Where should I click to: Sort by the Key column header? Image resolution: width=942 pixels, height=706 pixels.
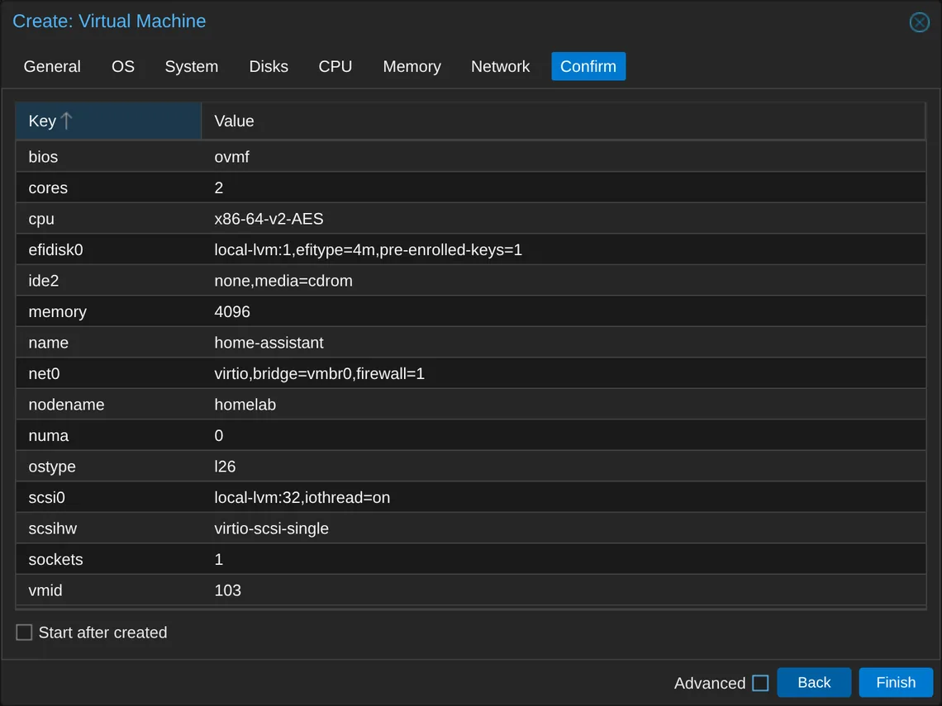click(108, 121)
